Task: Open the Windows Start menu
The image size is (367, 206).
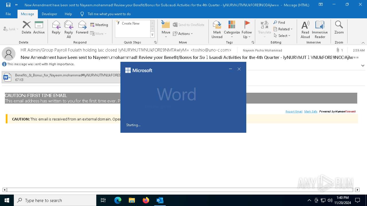Action: 7,200
